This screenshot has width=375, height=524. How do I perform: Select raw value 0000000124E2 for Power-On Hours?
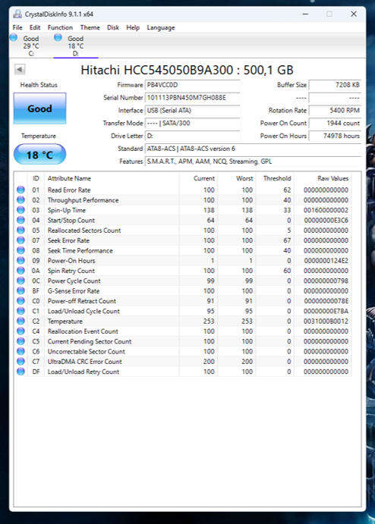(326, 260)
